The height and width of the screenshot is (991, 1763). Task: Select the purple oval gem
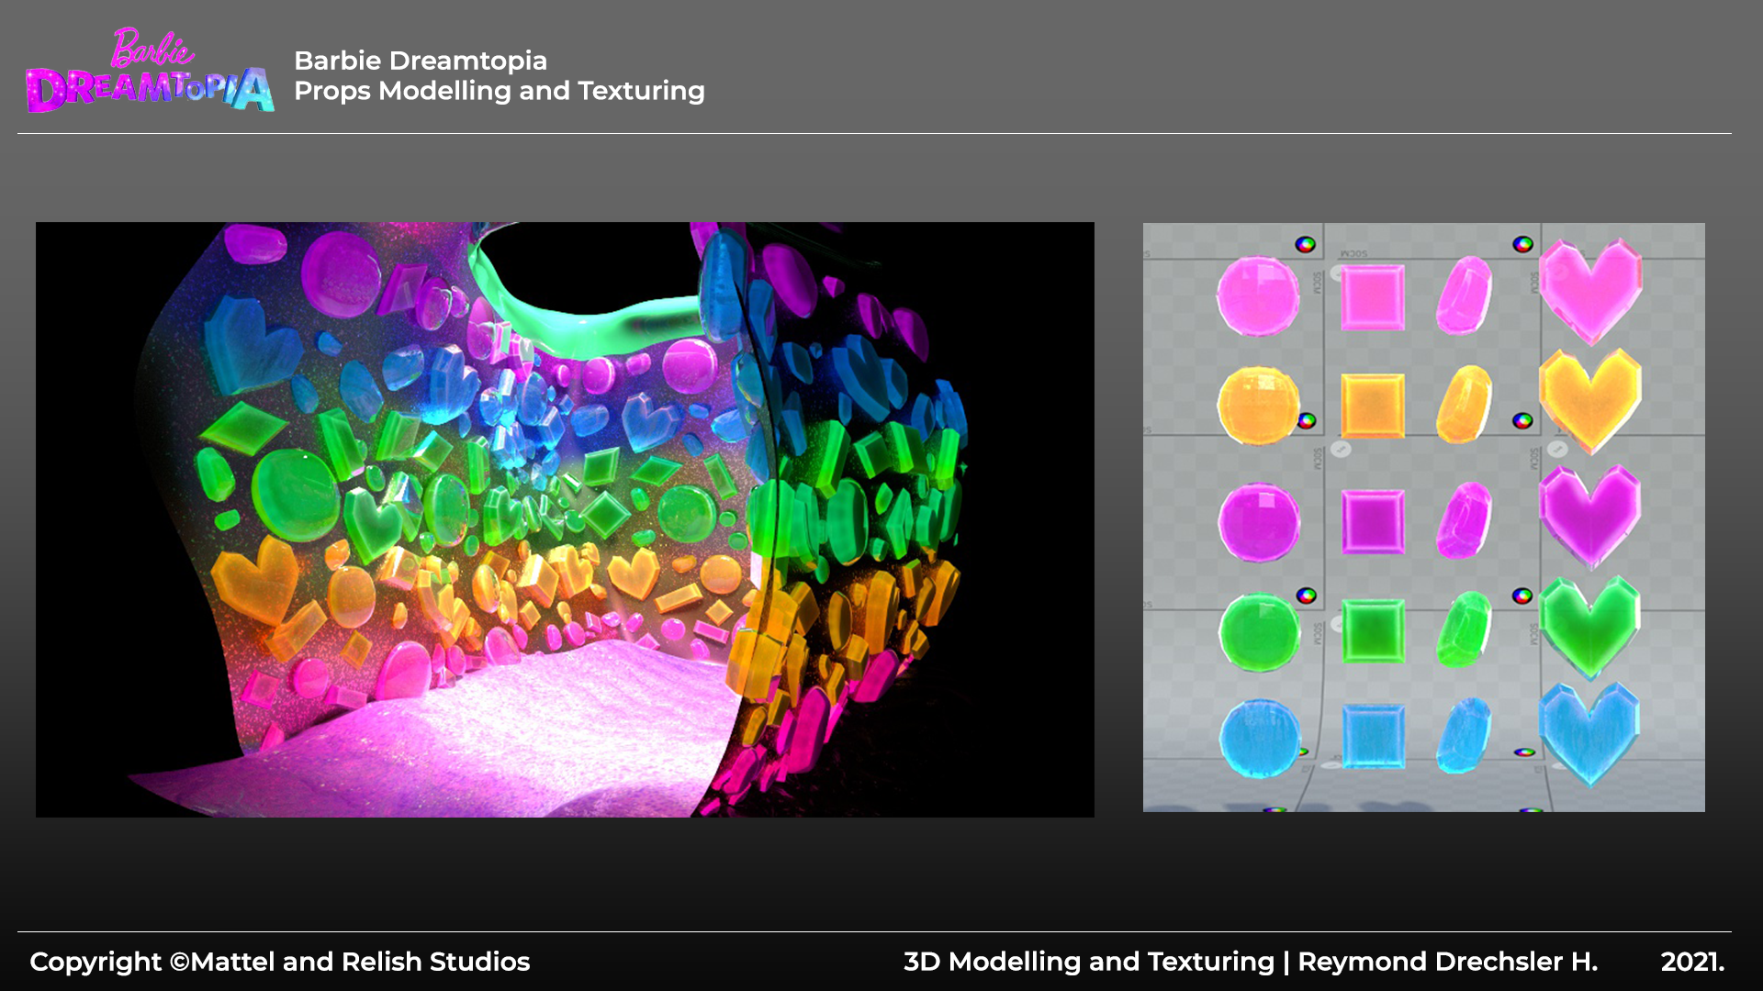[x=1464, y=520]
